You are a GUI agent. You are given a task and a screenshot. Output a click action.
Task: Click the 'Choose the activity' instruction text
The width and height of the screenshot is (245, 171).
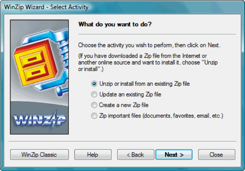[149, 45]
